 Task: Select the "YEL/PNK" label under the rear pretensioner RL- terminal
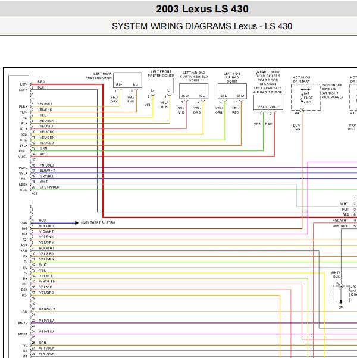pos(131,99)
